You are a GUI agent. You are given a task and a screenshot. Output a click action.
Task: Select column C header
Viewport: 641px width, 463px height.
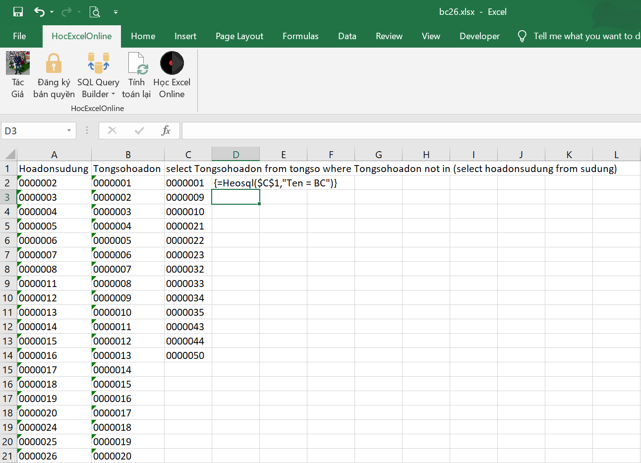(188, 154)
